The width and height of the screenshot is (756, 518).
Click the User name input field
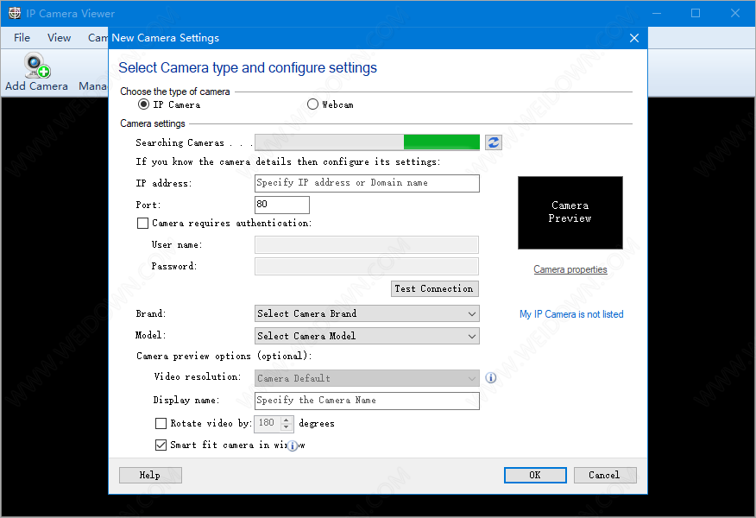(x=367, y=244)
